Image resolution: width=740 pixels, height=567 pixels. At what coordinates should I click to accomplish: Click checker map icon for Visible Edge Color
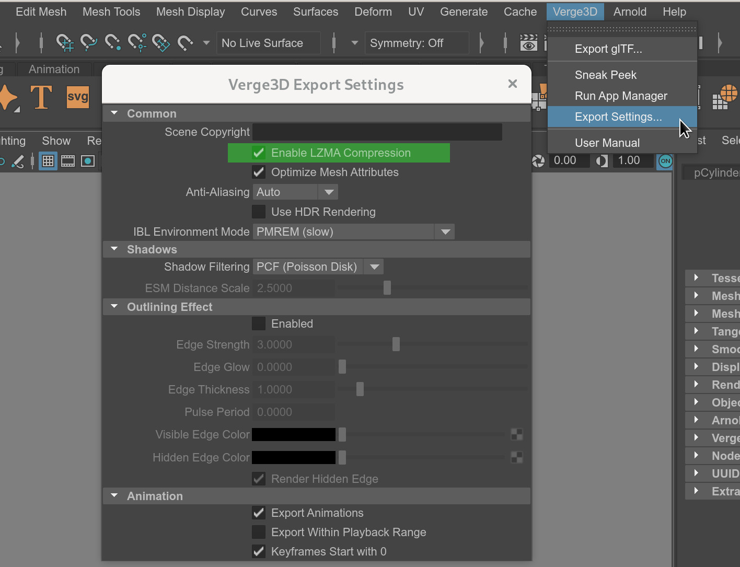516,434
